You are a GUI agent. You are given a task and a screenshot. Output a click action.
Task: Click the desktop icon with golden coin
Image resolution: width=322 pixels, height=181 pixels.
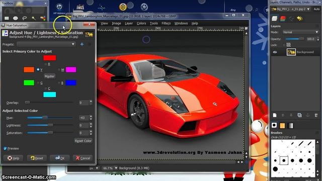coord(123,7)
